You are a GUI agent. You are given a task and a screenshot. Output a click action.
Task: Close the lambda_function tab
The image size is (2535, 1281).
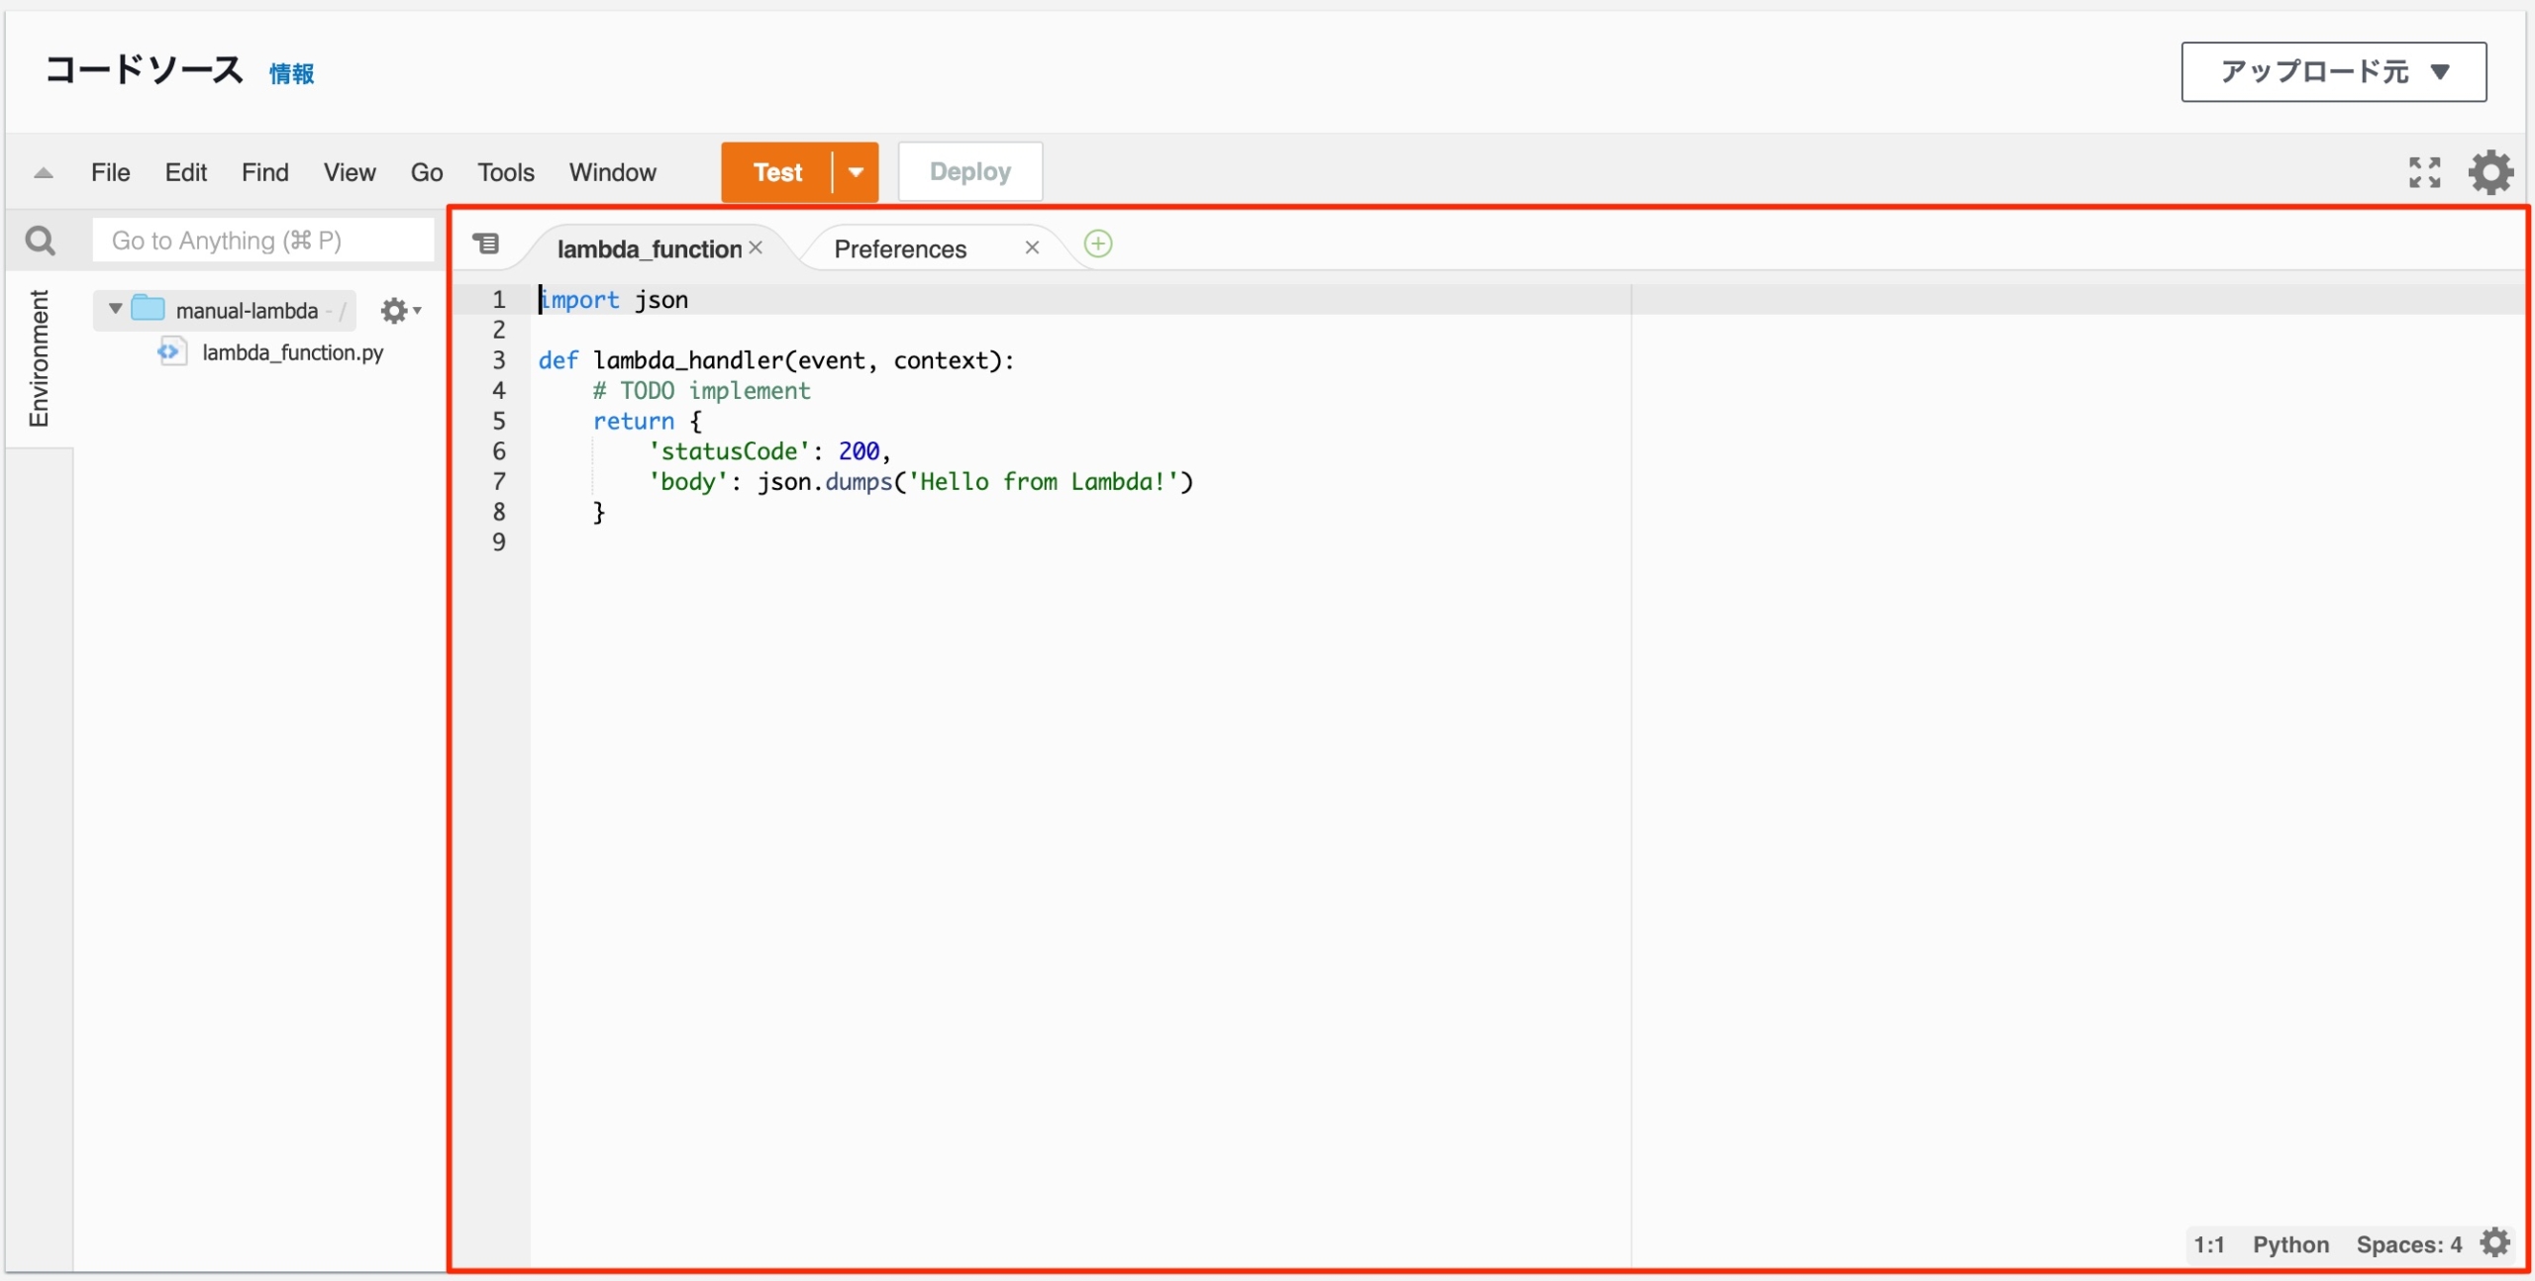(x=756, y=247)
